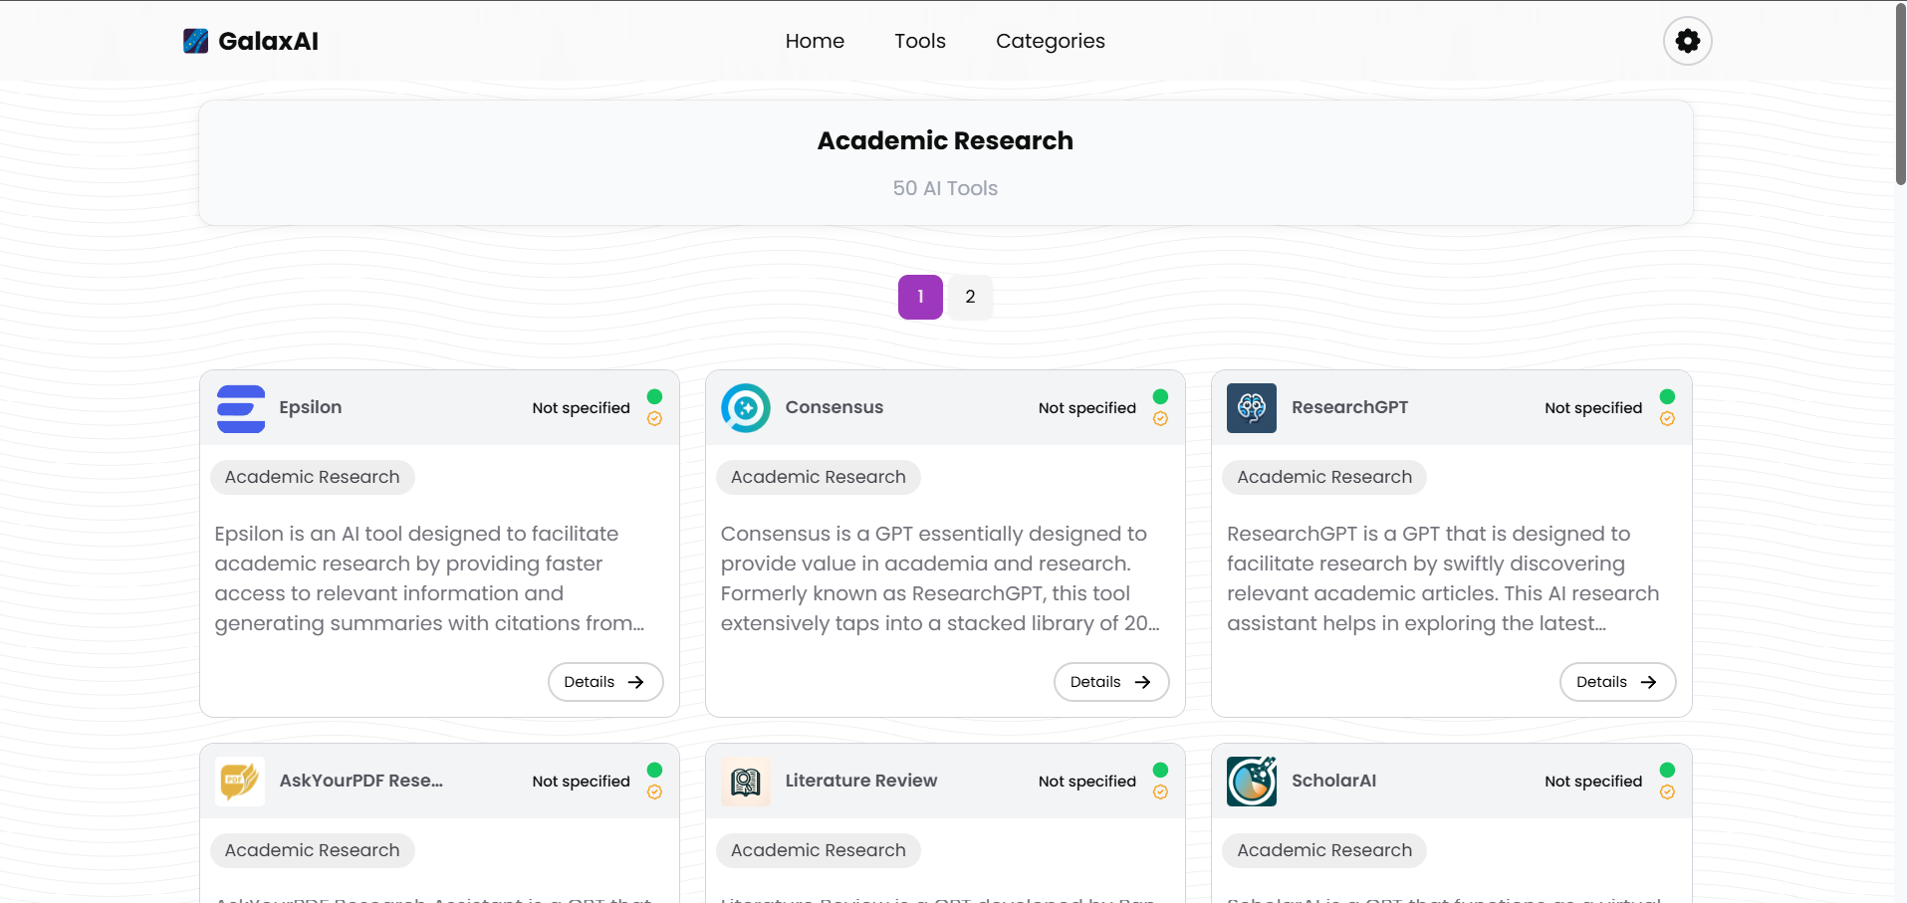Click the orange verified checkmark on Epsilon card
The height and width of the screenshot is (903, 1907).
click(x=654, y=419)
